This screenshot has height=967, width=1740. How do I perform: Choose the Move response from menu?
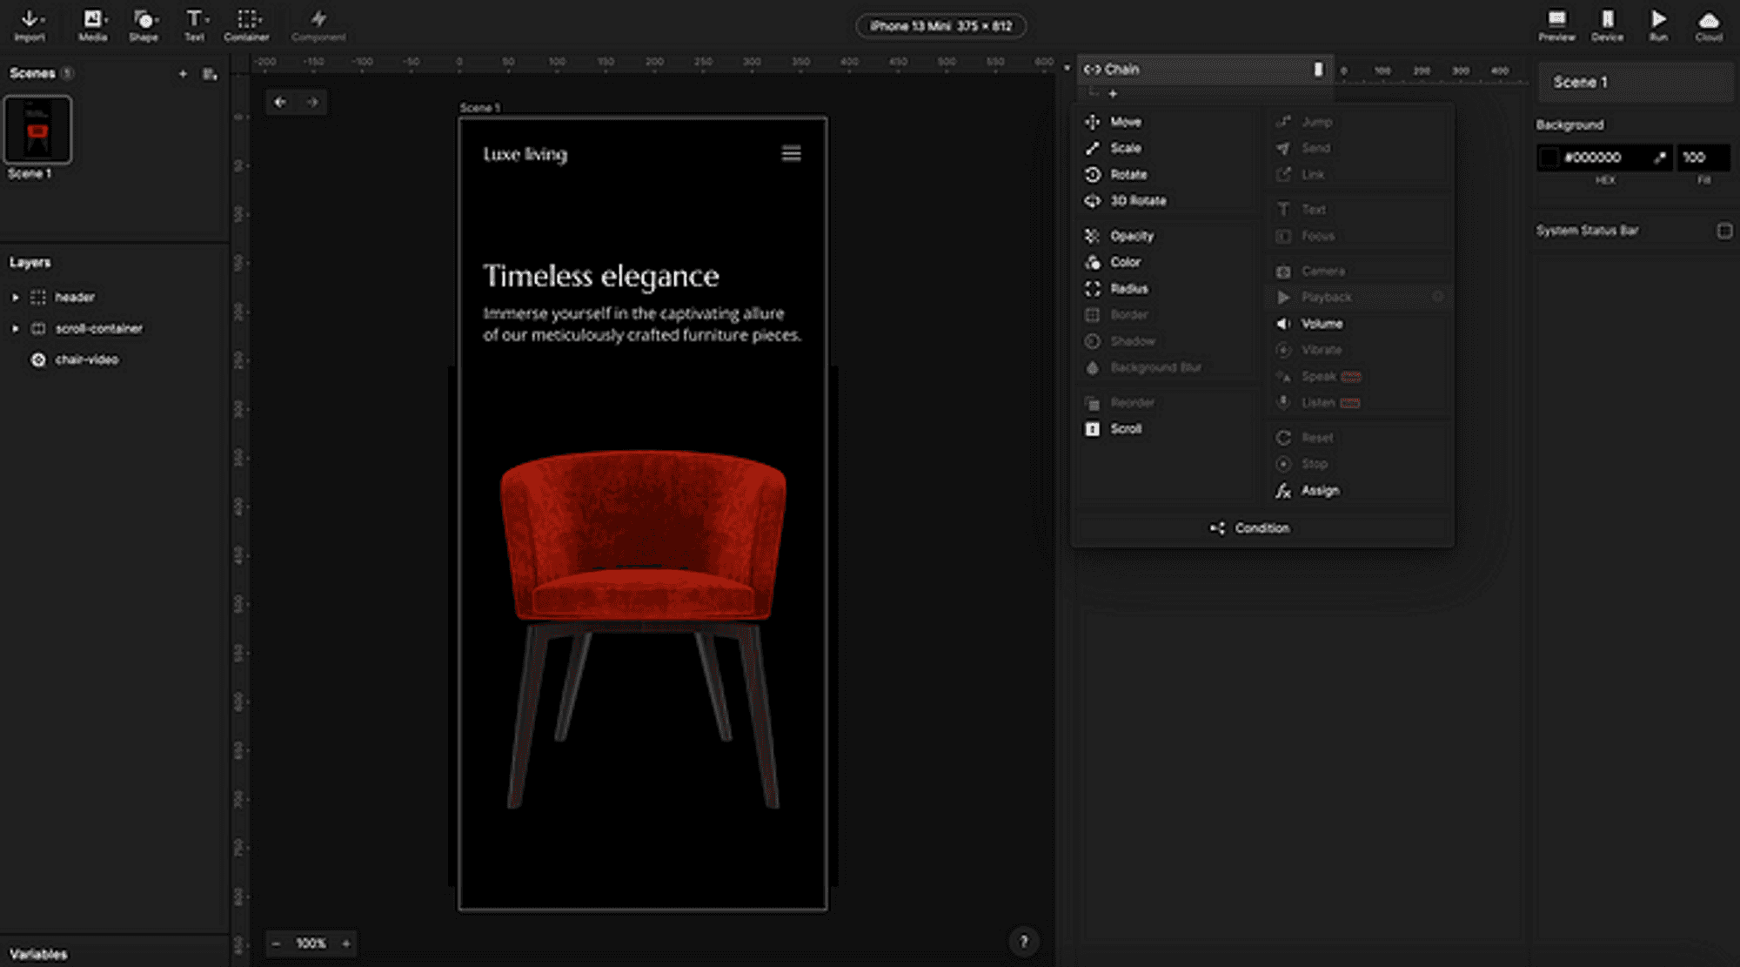coord(1125,122)
